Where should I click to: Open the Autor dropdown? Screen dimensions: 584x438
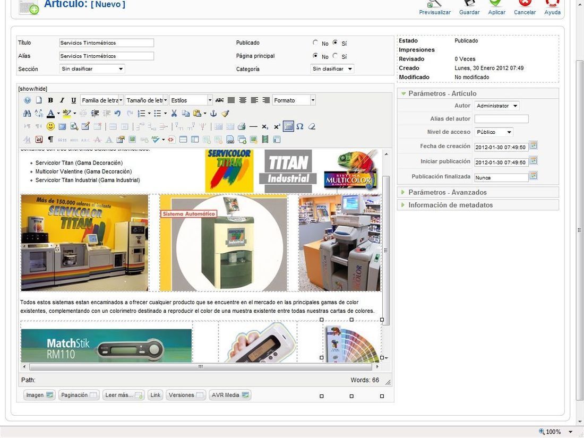[497, 106]
